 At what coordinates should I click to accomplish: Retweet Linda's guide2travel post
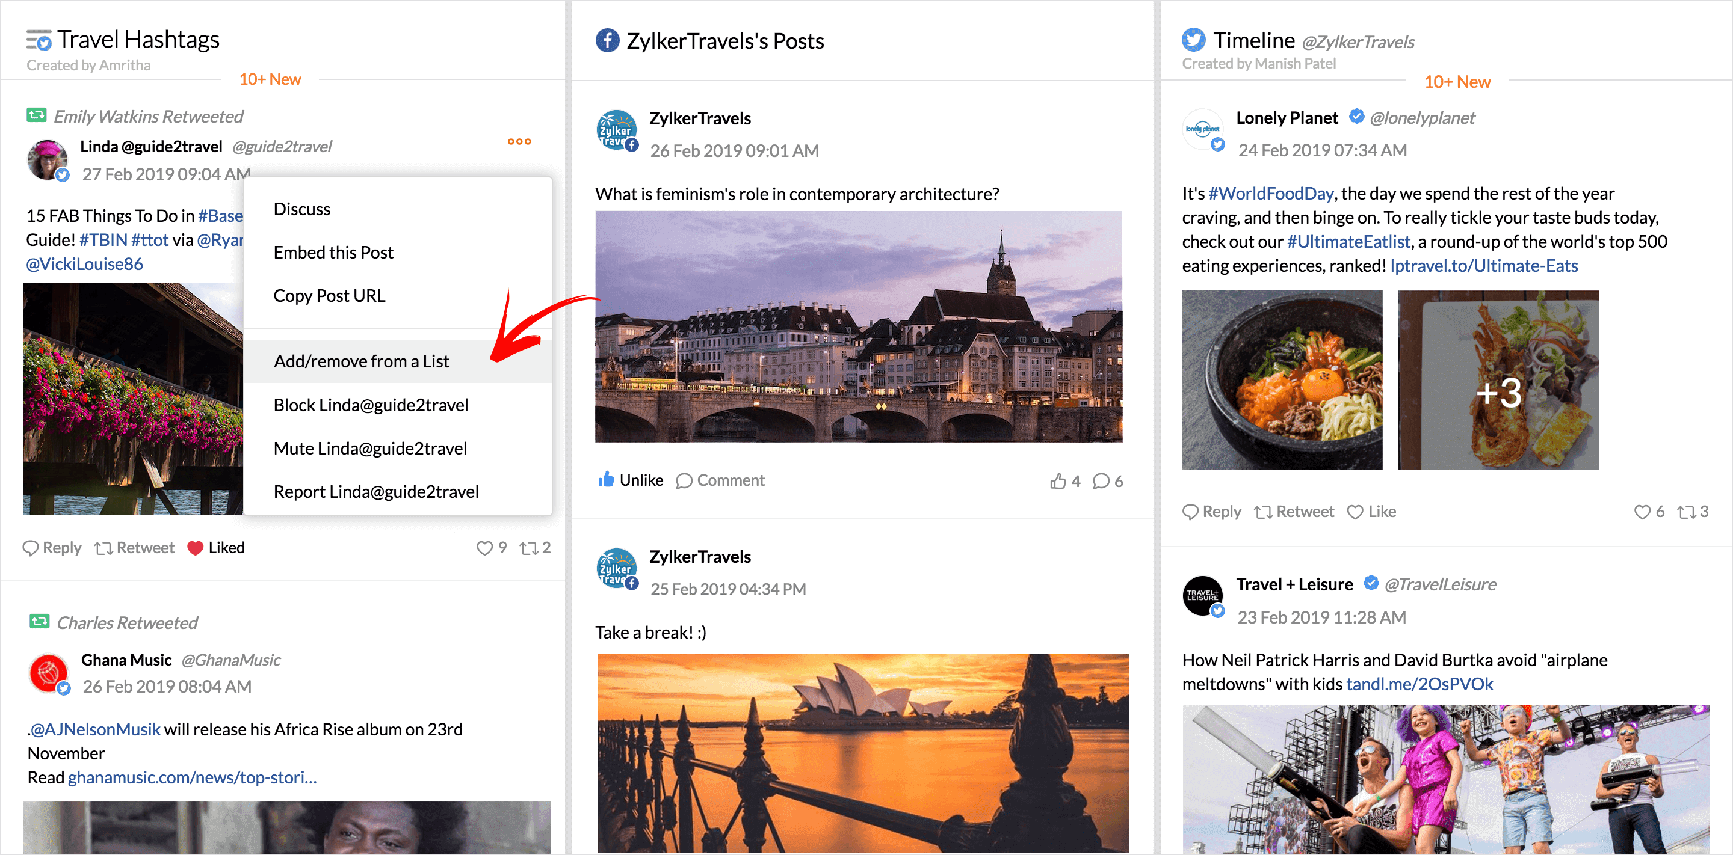click(135, 548)
